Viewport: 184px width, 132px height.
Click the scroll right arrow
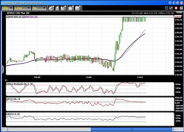pos(173,129)
